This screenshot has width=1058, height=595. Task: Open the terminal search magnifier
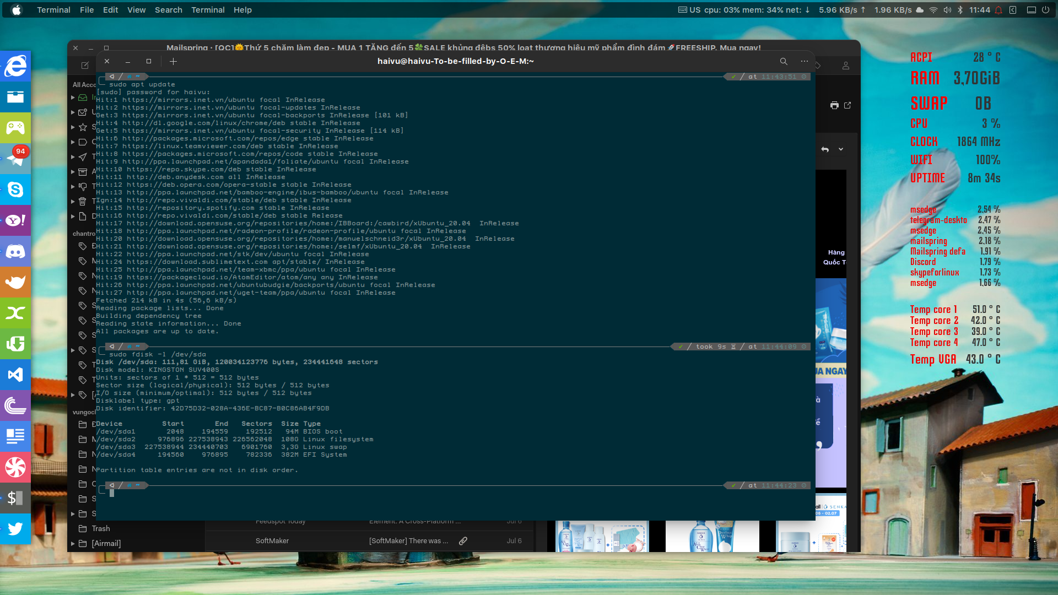[784, 61]
